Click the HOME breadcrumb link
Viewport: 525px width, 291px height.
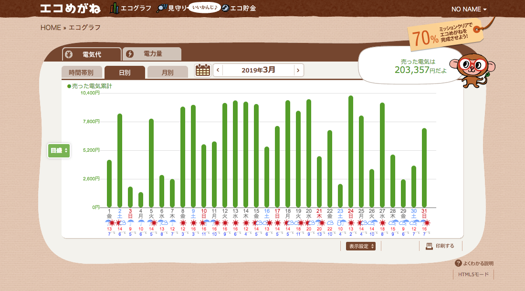[x=51, y=27]
